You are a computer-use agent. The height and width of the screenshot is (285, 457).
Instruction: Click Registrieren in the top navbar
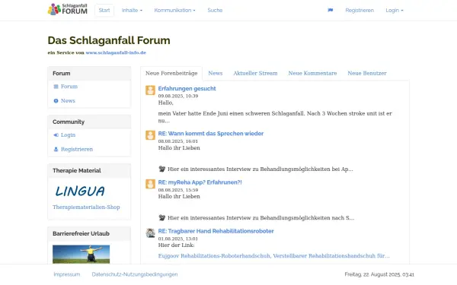pos(360,10)
